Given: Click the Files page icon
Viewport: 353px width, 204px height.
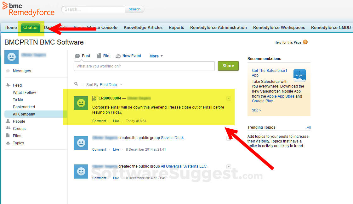Looking at the screenshot, I should (x=8, y=136).
